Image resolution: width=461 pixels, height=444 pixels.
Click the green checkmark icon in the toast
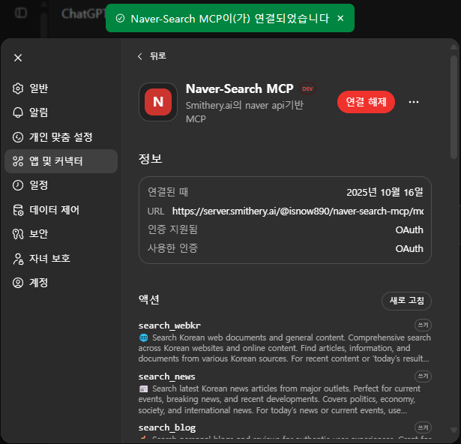[120, 18]
